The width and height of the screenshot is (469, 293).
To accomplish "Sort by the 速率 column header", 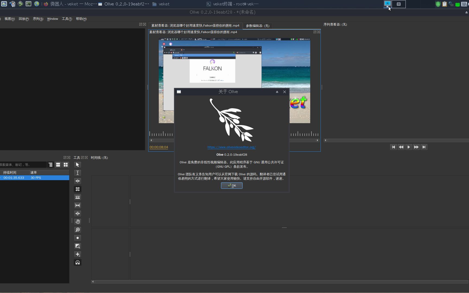I will (49, 173).
